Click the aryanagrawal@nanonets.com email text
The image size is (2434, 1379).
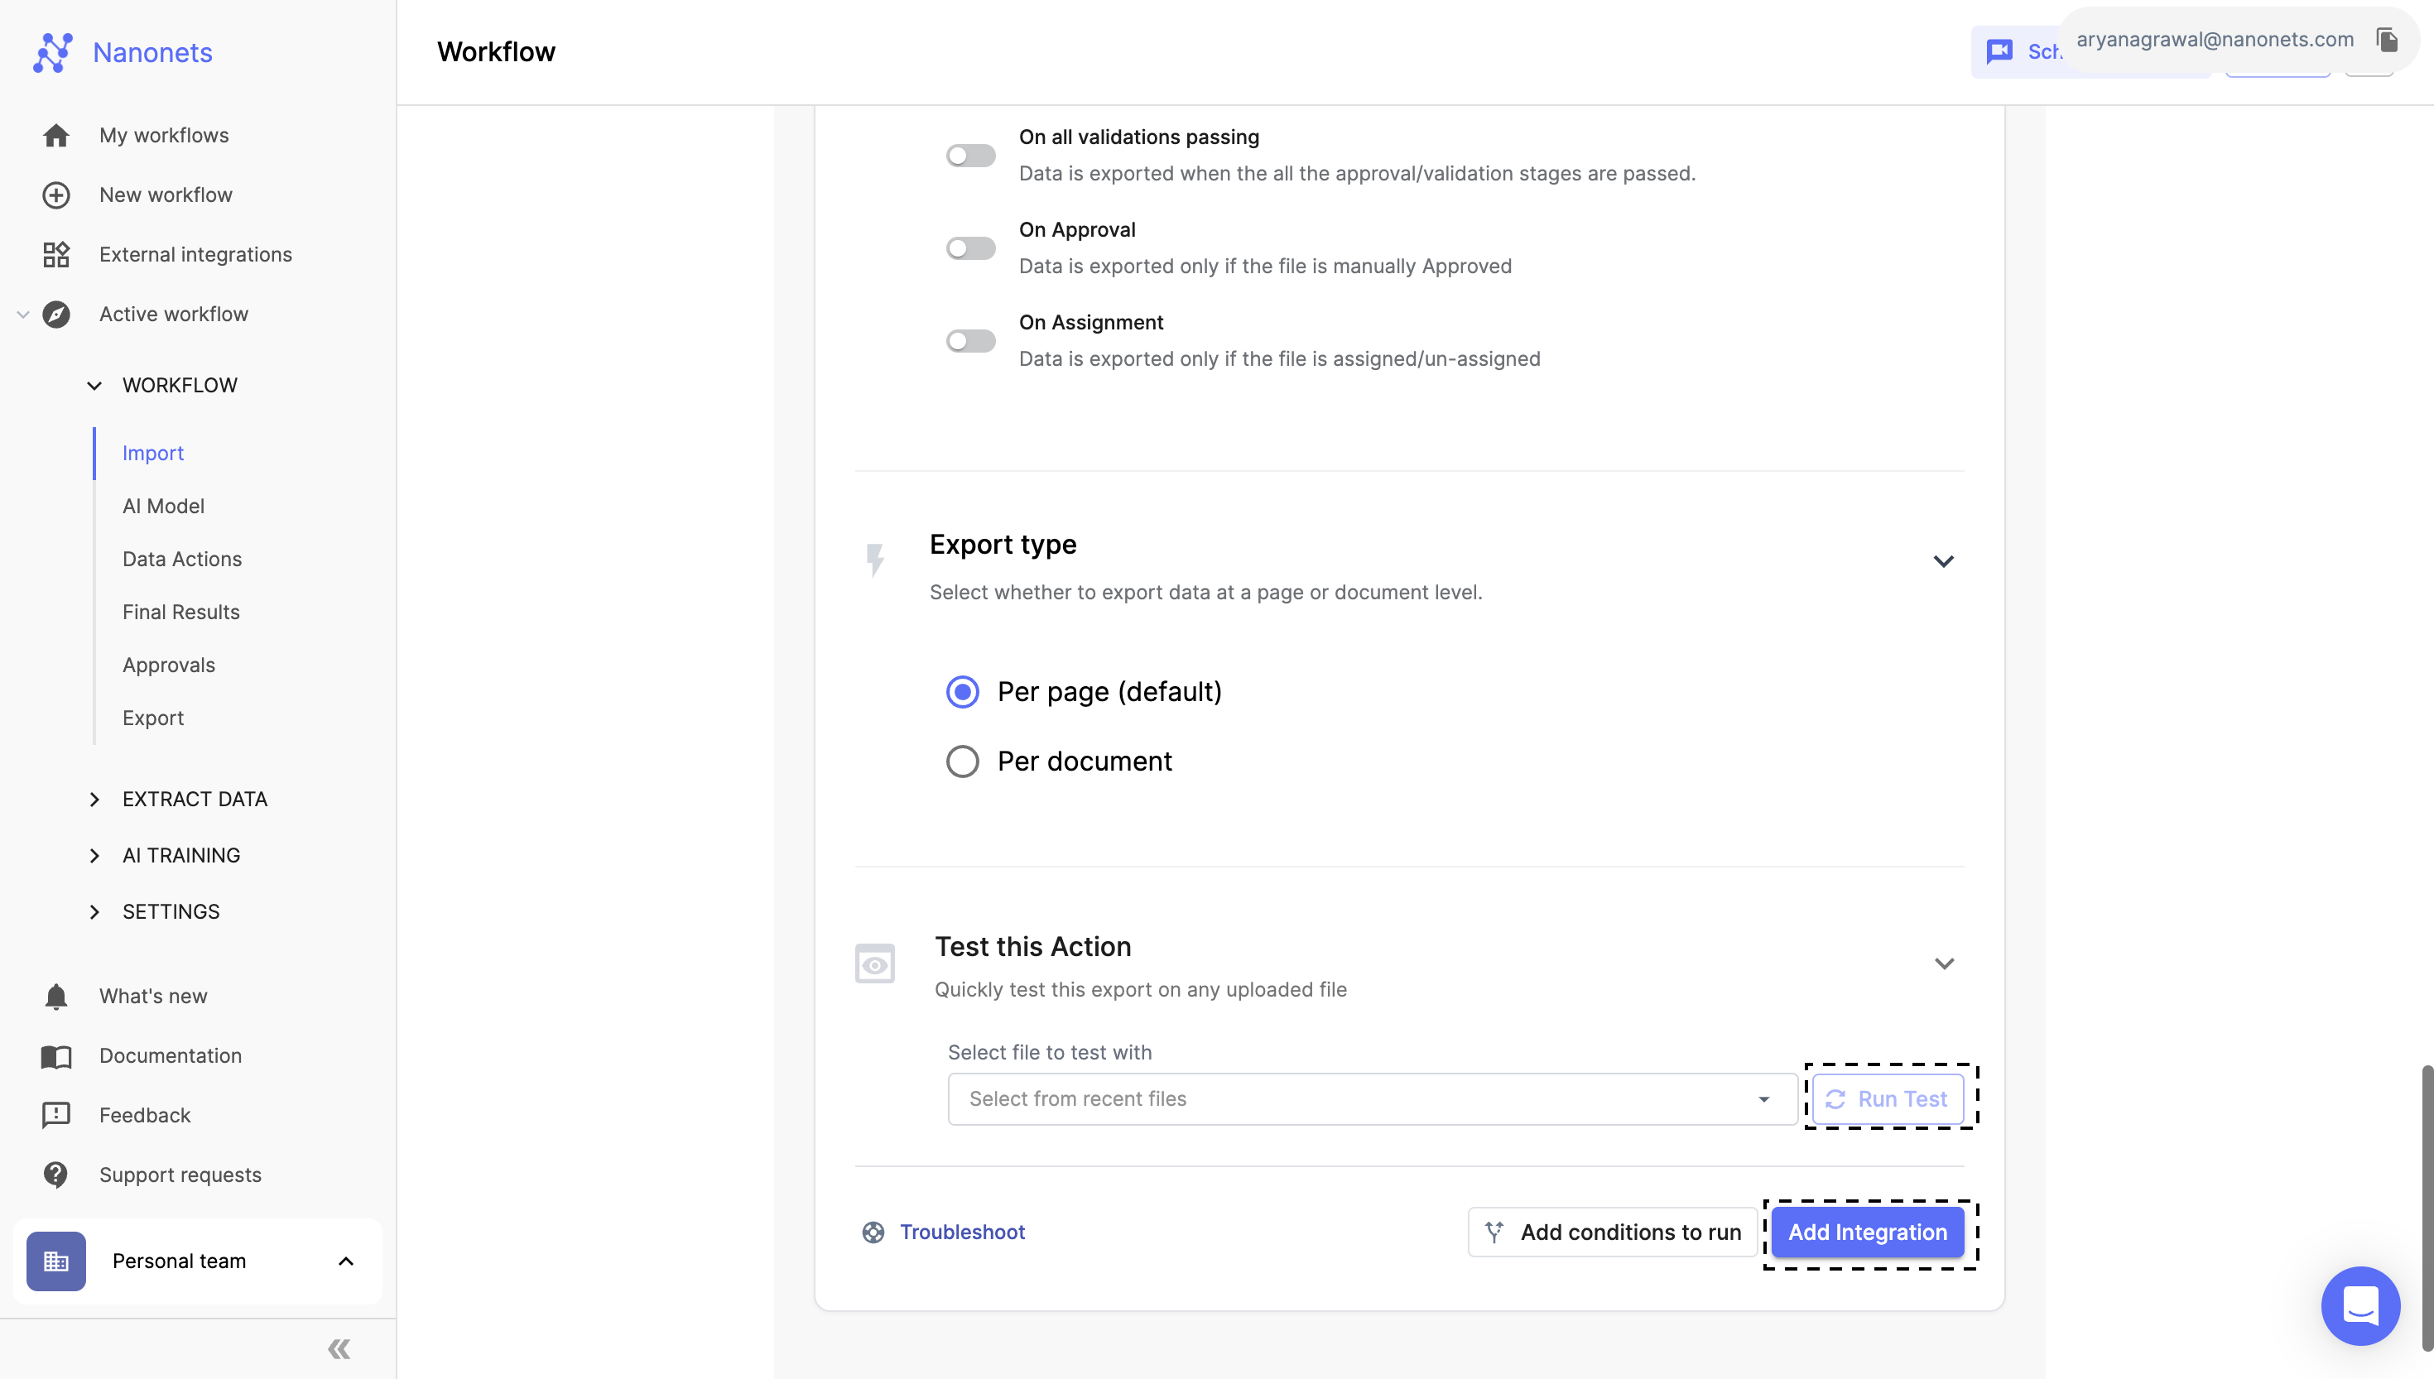[x=2215, y=40]
